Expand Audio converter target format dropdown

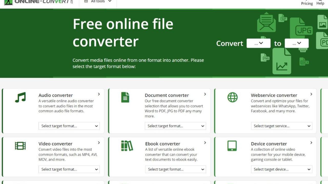pos(69,126)
